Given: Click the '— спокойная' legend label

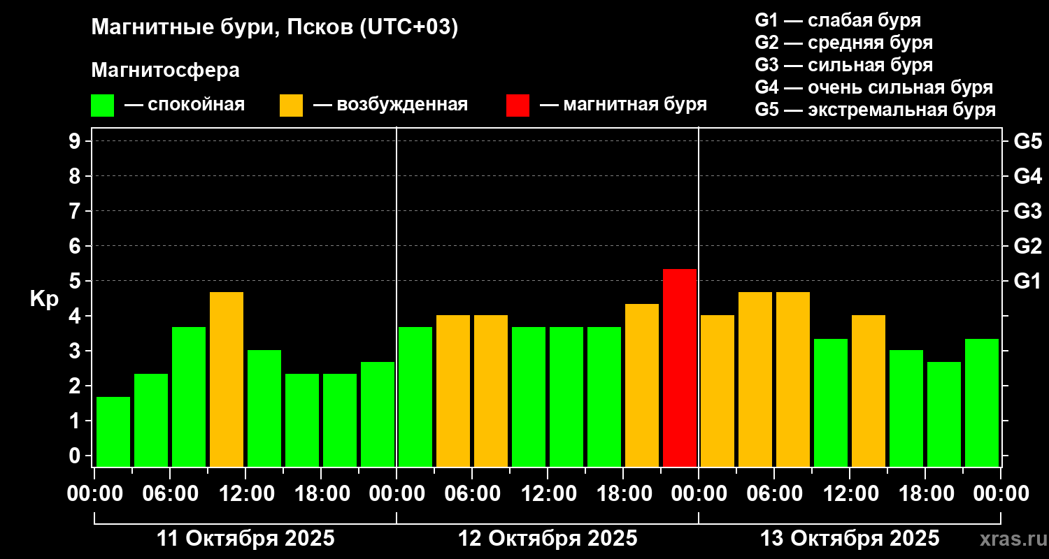Looking at the screenshot, I should click(x=185, y=106).
